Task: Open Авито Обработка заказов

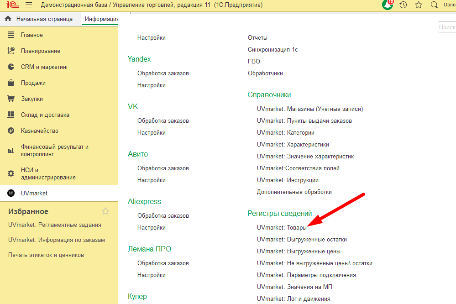Action: pyautogui.click(x=163, y=168)
